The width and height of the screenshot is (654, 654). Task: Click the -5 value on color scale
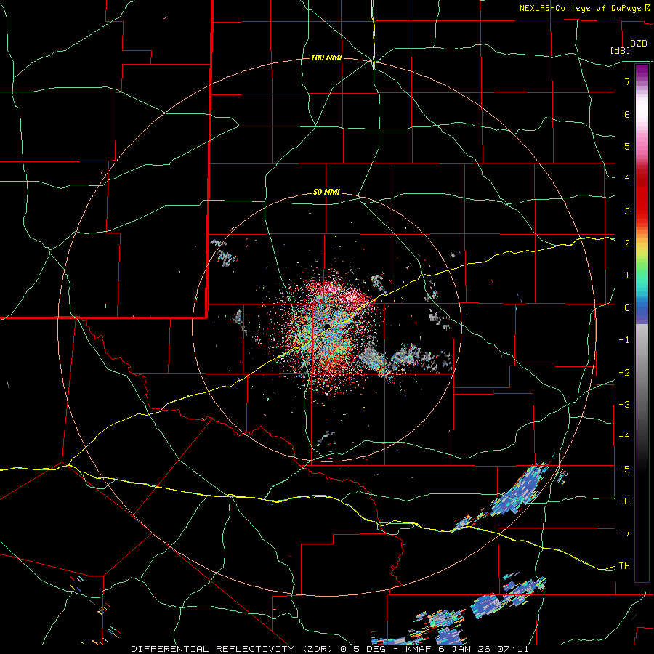[x=624, y=469]
